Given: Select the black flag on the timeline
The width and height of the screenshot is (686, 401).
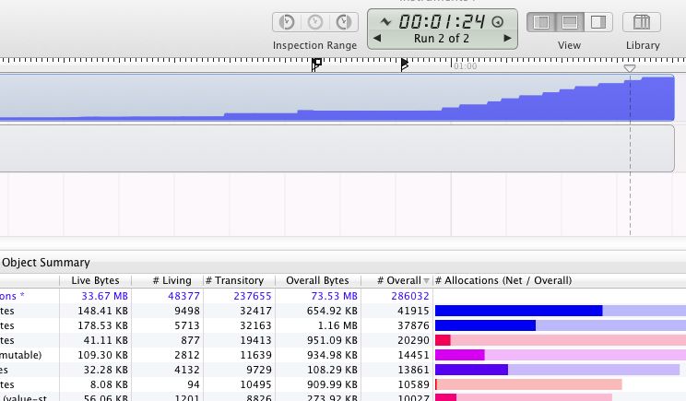Looking at the screenshot, I should click(x=404, y=65).
